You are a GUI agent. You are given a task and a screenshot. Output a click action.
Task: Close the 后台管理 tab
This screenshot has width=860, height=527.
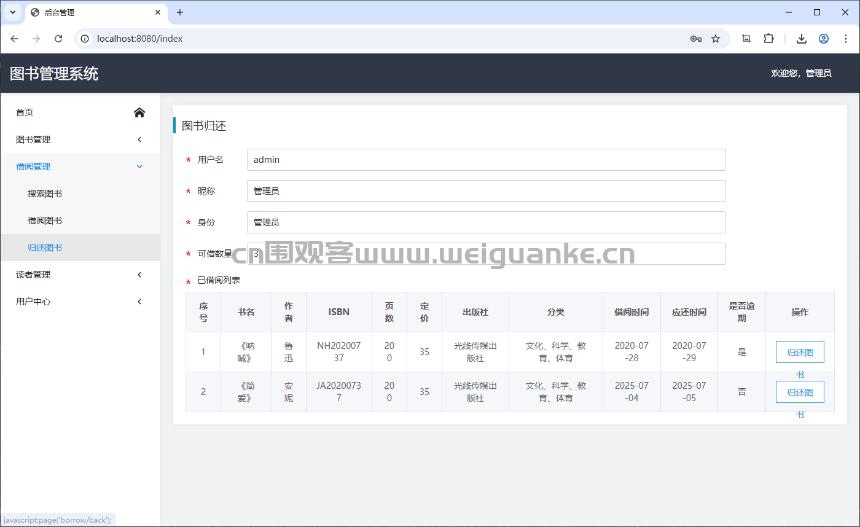coord(158,12)
